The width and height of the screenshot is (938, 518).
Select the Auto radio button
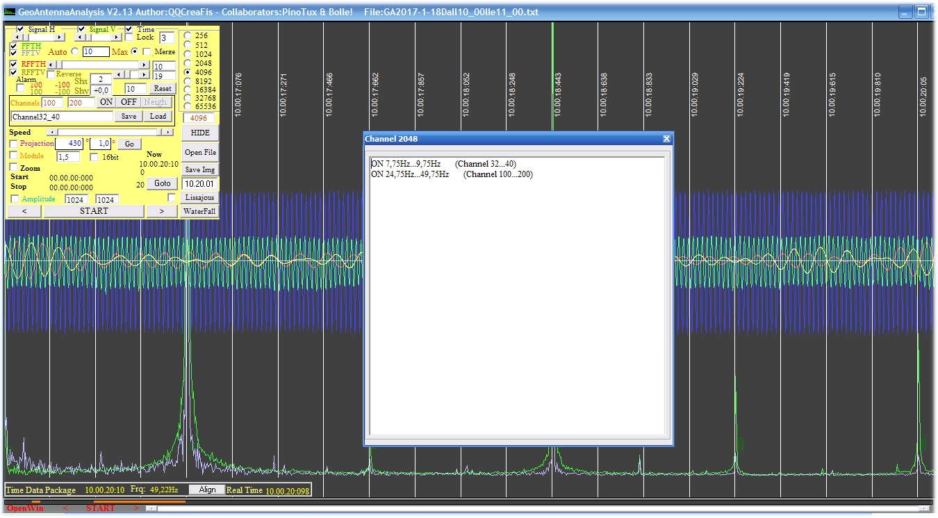[x=75, y=51]
